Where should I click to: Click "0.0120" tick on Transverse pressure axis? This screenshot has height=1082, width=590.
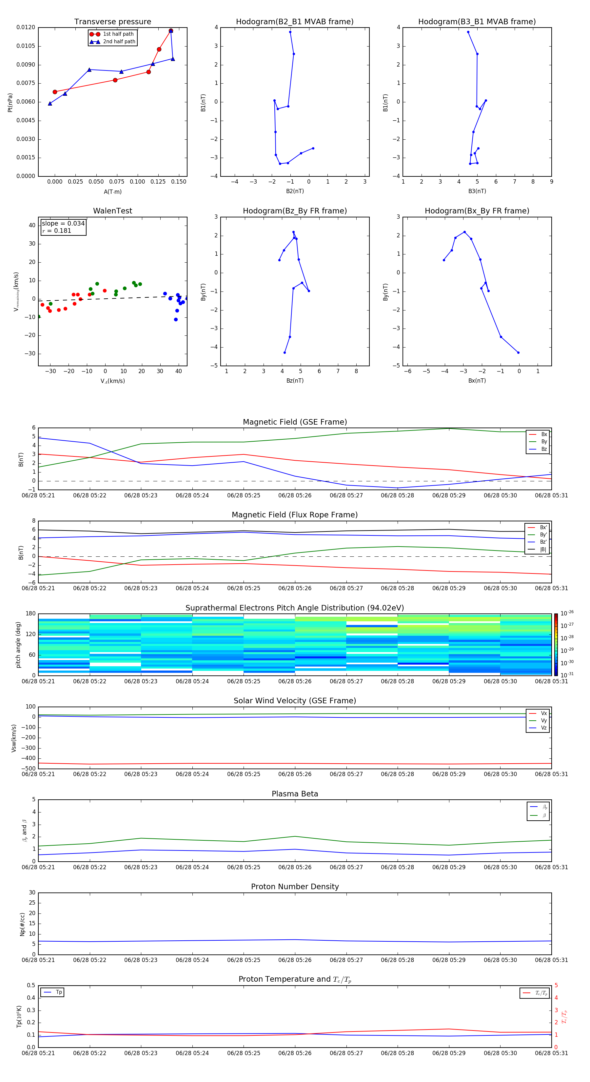(x=26, y=27)
